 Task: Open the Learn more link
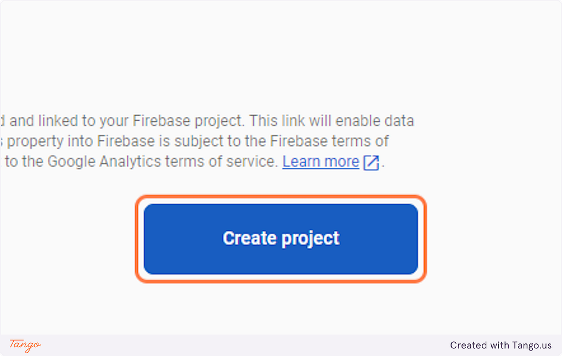[x=321, y=161]
